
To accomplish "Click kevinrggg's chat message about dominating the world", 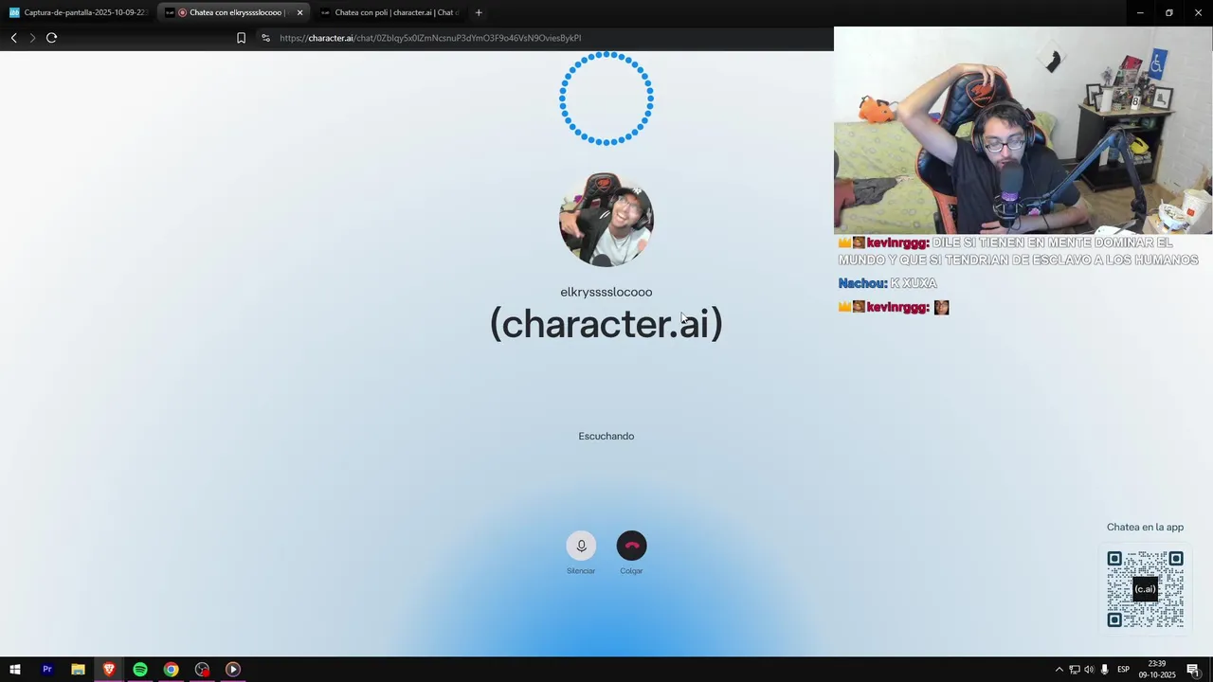I will [x=1018, y=251].
